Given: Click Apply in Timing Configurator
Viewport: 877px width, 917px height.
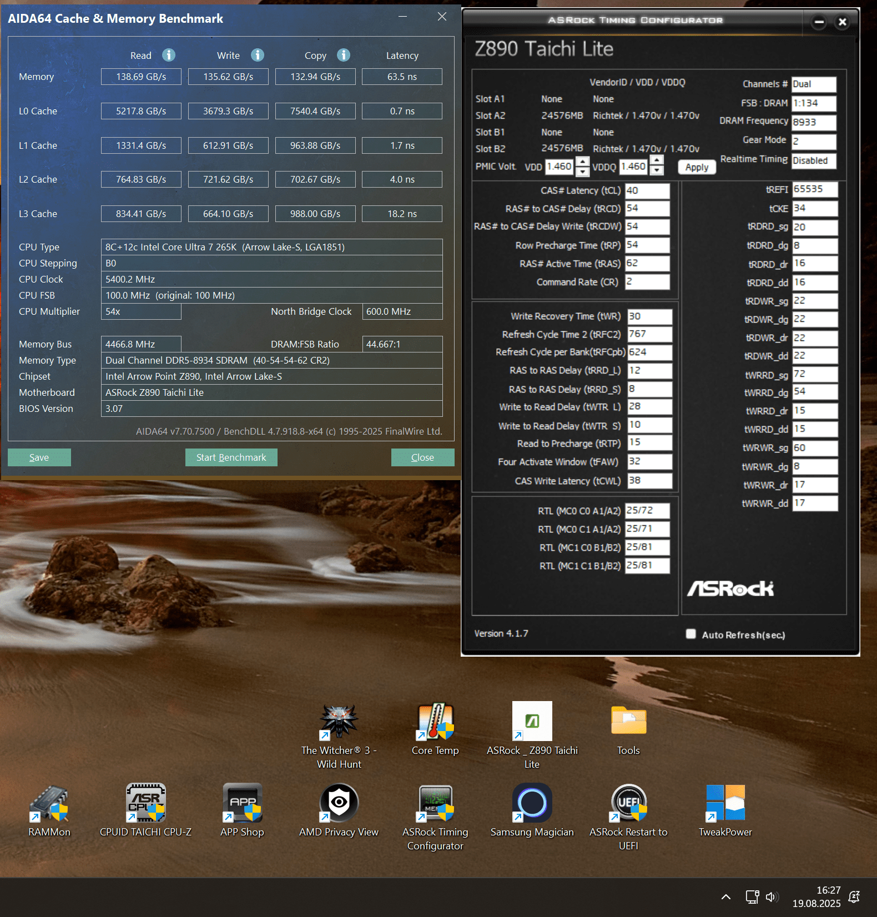Looking at the screenshot, I should tap(697, 167).
